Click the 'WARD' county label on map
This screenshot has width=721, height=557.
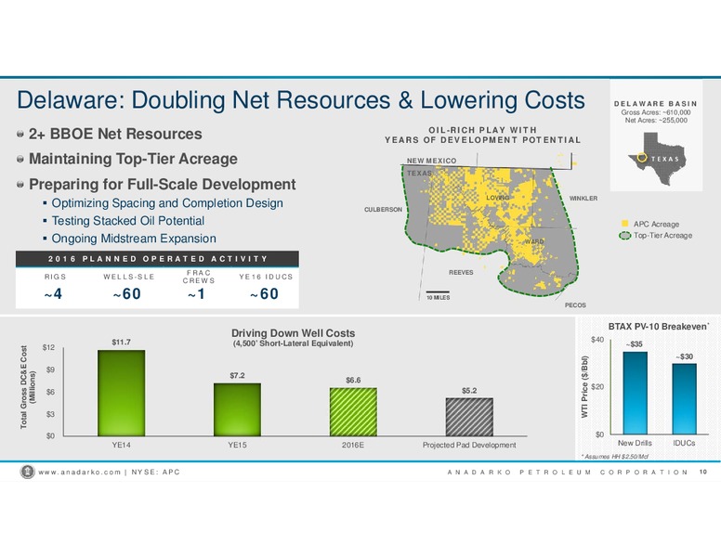click(534, 241)
